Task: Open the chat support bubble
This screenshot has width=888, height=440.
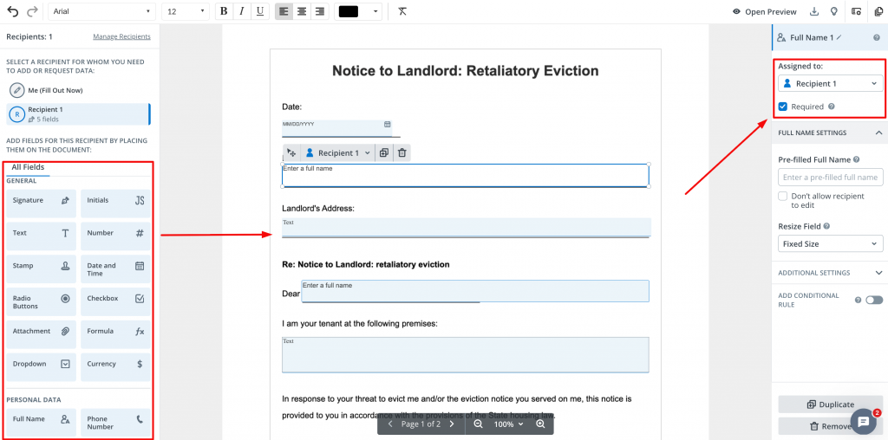Action: click(864, 421)
